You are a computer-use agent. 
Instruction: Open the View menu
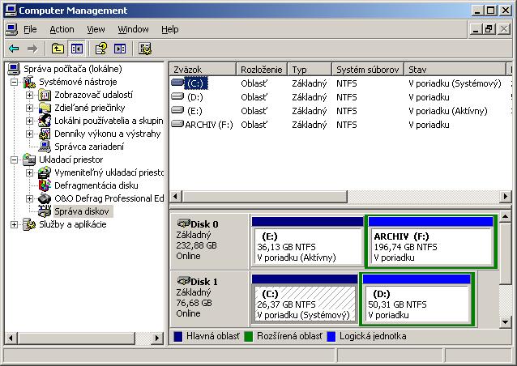pos(96,30)
